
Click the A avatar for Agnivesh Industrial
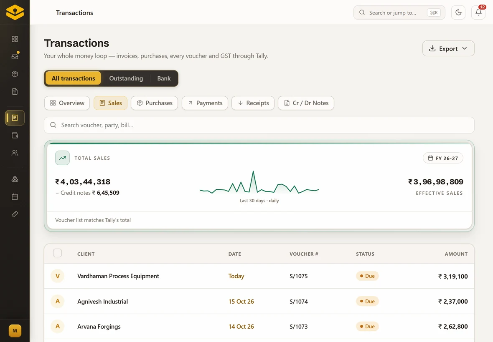[x=58, y=301]
